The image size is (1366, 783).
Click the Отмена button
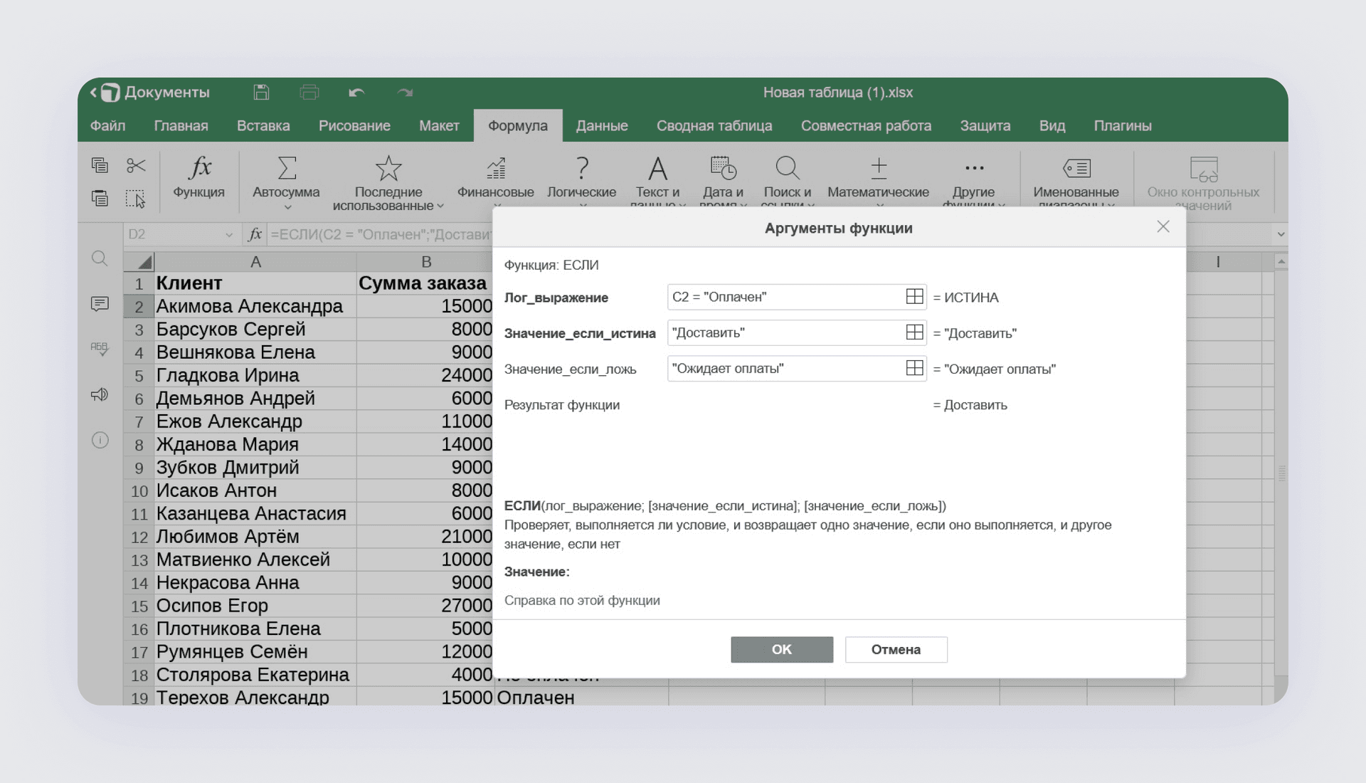[896, 649]
